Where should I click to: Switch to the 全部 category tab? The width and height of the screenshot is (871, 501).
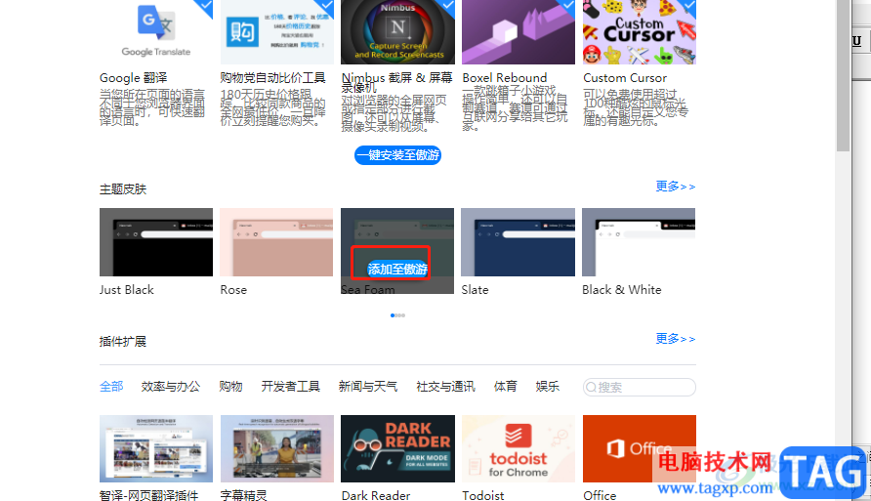pyautogui.click(x=111, y=387)
